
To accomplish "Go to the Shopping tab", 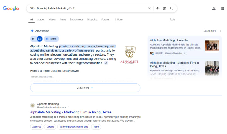I will [x=92, y=20].
